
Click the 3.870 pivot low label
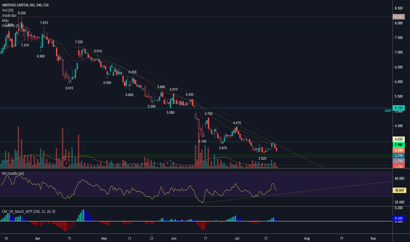tap(223, 148)
